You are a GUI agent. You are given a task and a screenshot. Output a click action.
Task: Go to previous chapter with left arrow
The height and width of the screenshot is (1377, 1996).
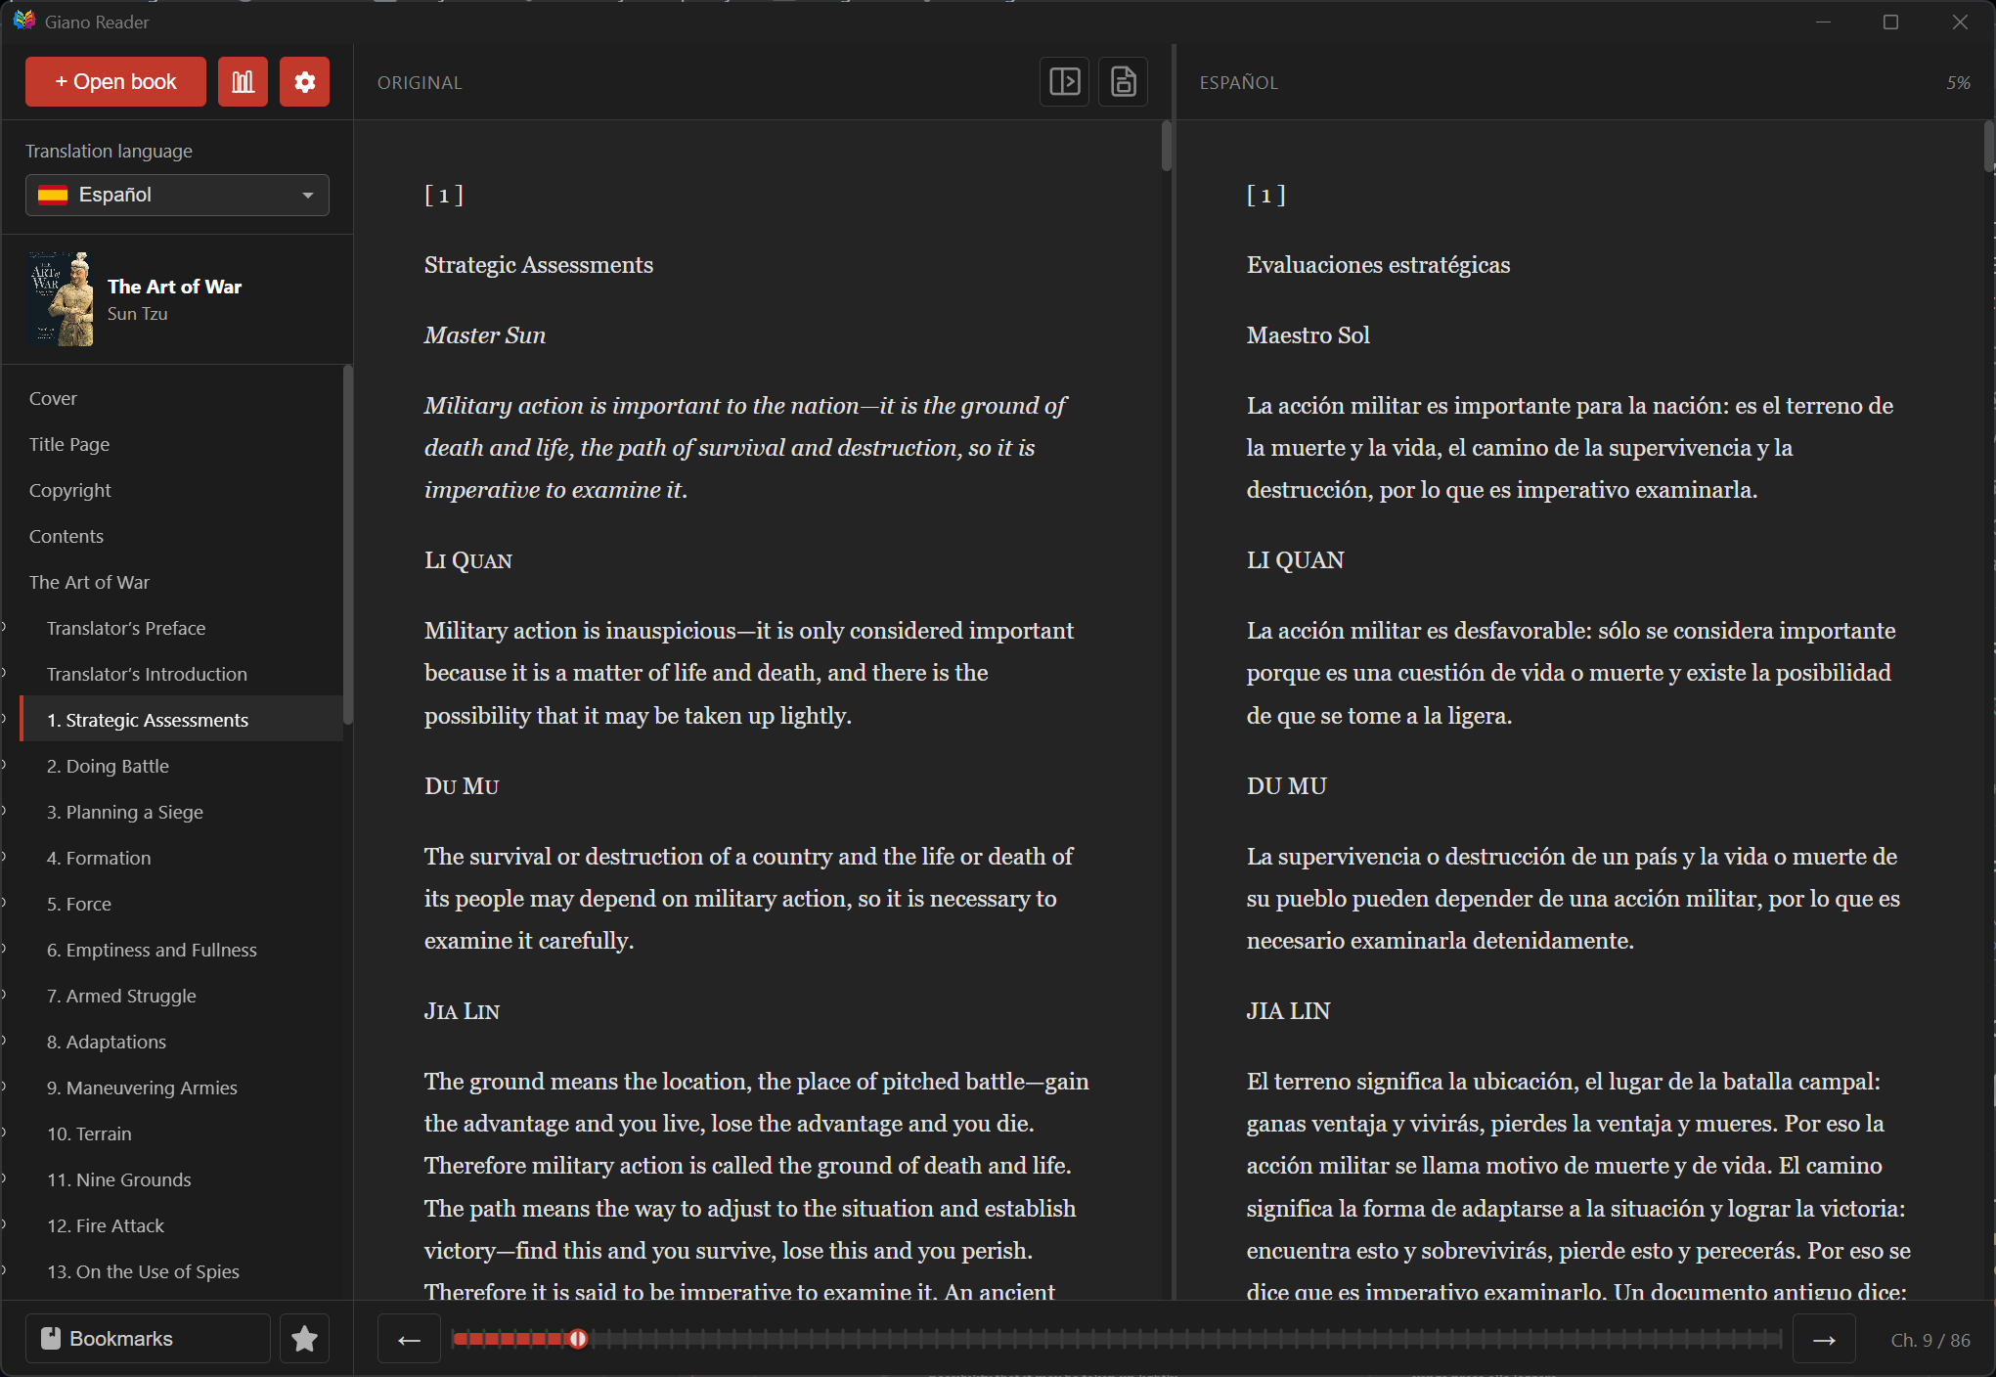click(x=409, y=1340)
